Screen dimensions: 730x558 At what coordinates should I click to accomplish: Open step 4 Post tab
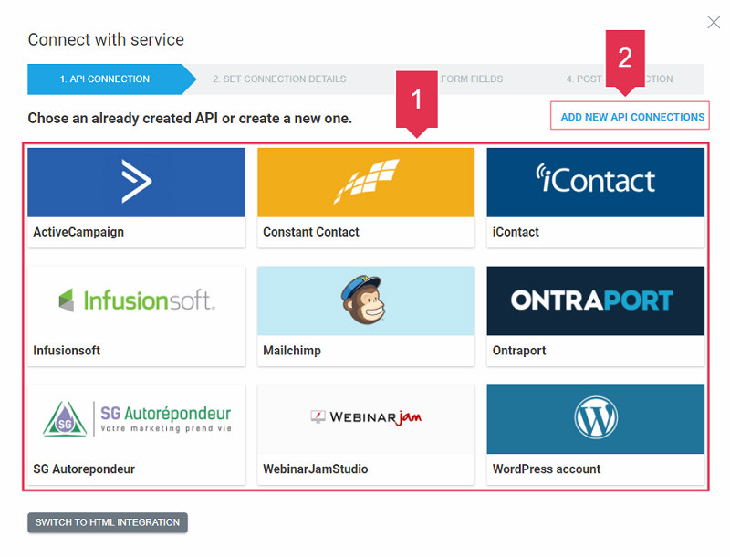pos(620,79)
